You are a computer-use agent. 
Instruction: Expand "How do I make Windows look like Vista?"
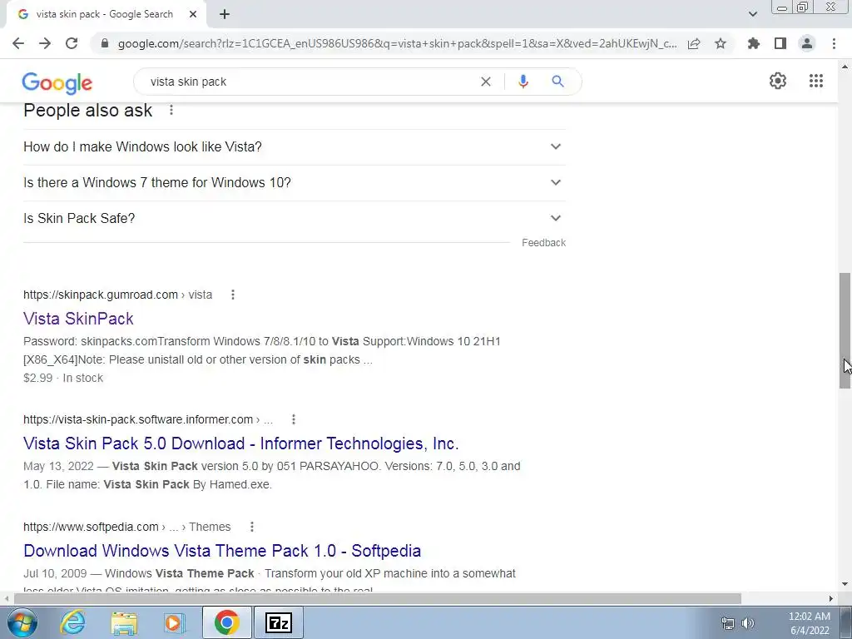click(x=295, y=146)
